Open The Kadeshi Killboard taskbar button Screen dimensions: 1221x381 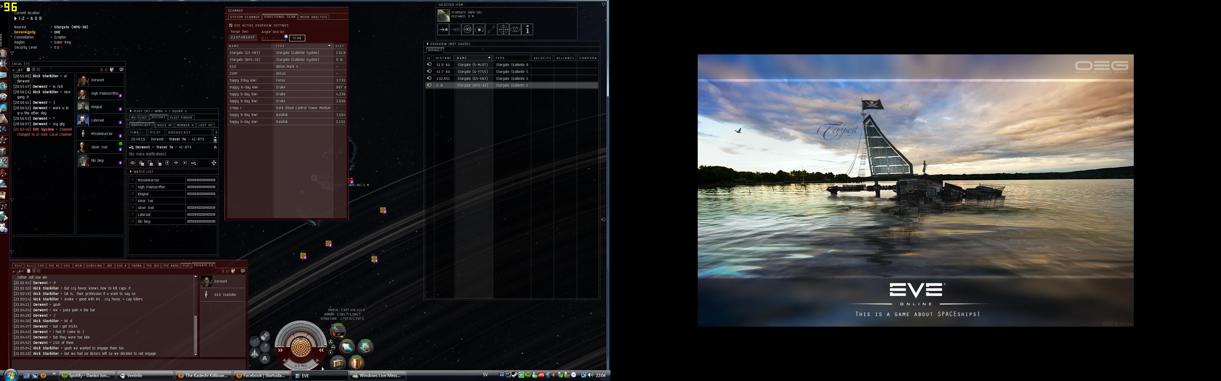point(203,375)
